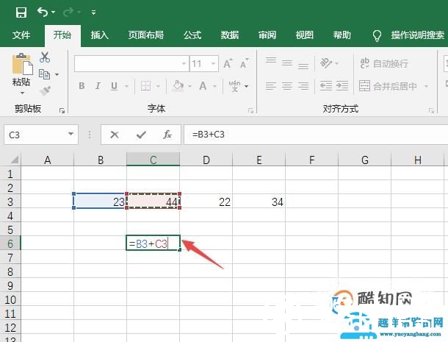This screenshot has width=448, height=342.
Task: Click cell D3 containing 22
Action: (206, 202)
